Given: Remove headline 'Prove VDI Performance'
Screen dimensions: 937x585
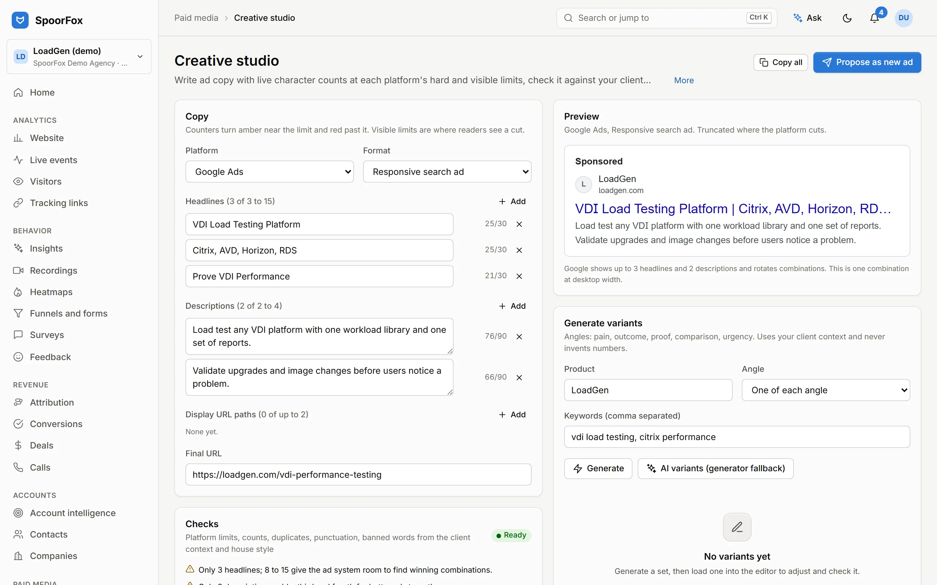Looking at the screenshot, I should pos(519,276).
